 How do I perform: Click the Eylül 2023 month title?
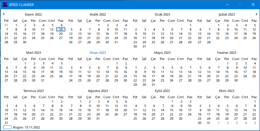pos(162,91)
